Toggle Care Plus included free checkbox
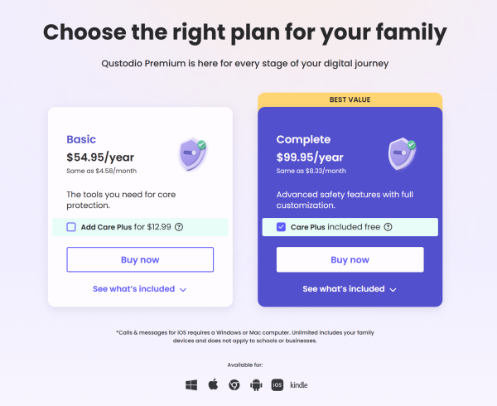The image size is (497, 406). [281, 227]
